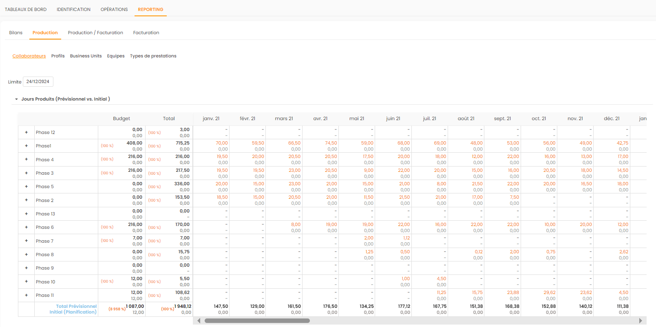The height and width of the screenshot is (327, 656).
Task: Open the Bilans tab
Action: [16, 33]
